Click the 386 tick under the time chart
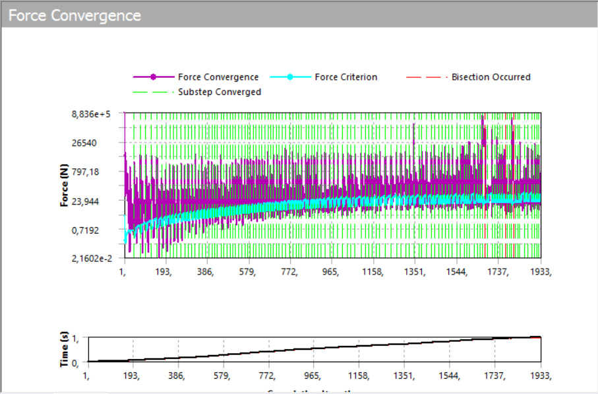Viewport: 598px width, 394px height. [177, 376]
